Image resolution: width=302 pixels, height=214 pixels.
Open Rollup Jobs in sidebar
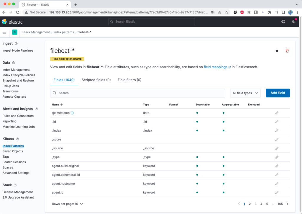pyautogui.click(x=11, y=86)
